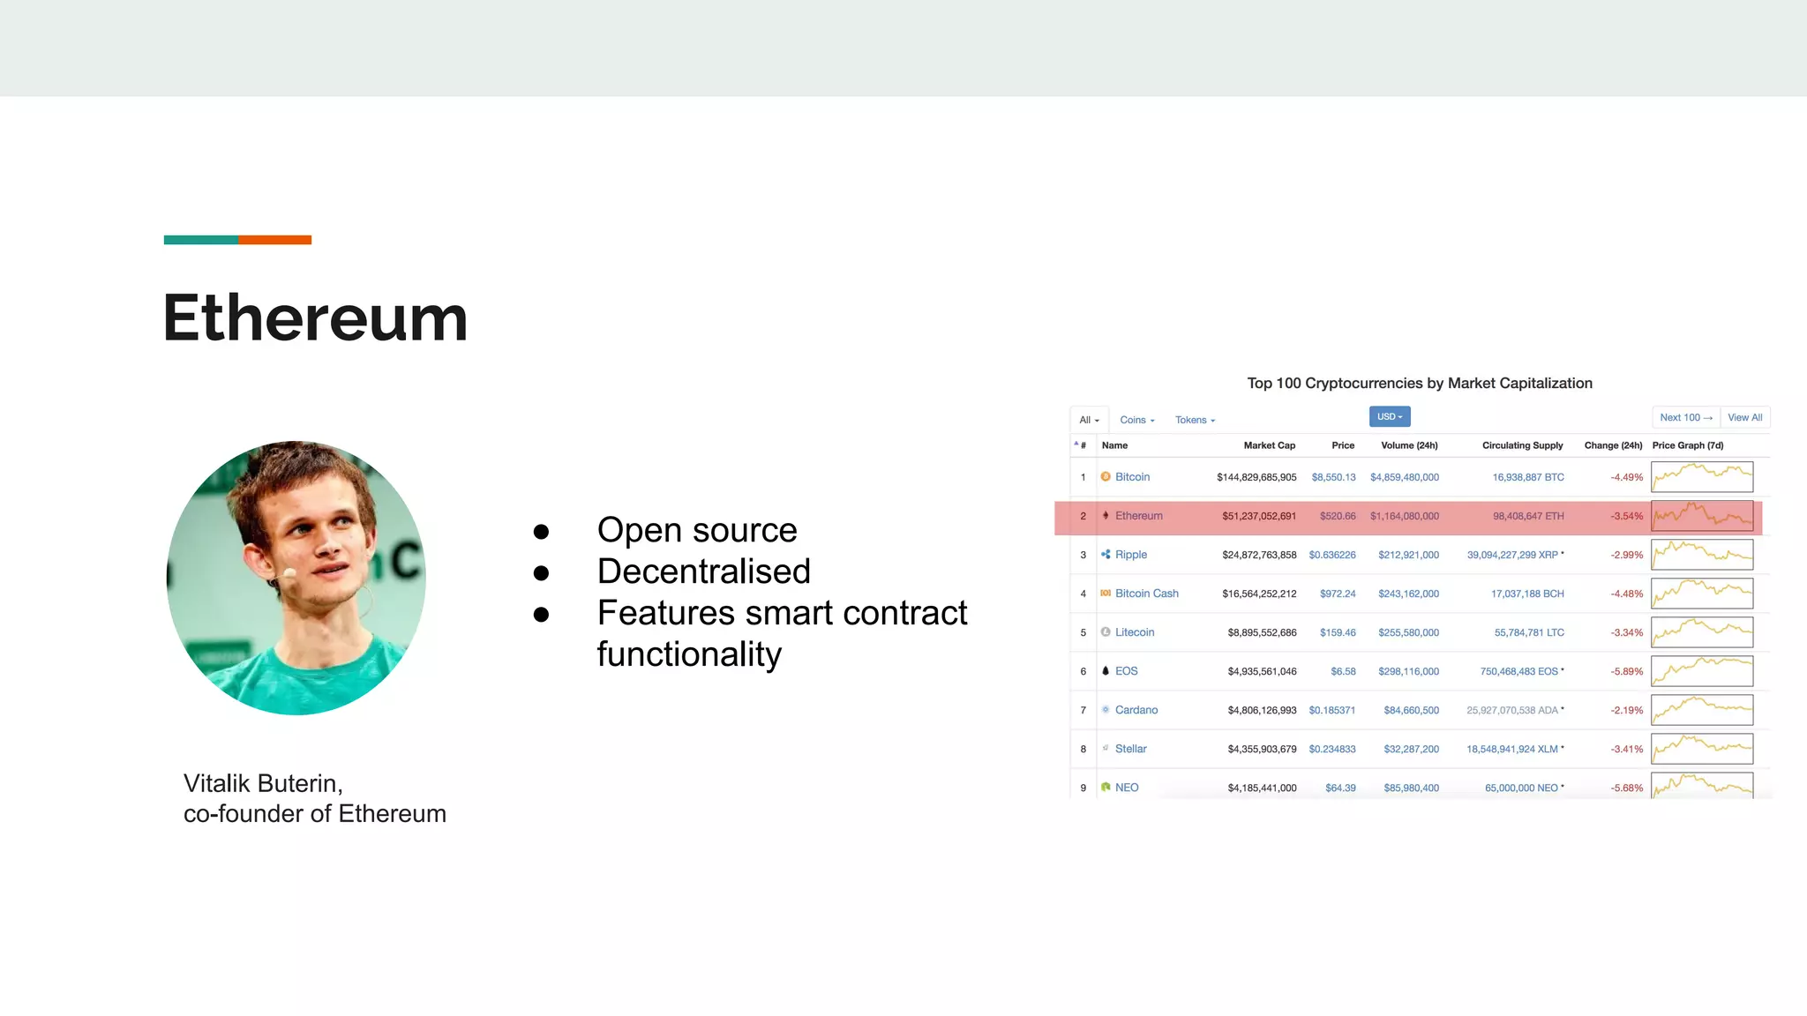Click the NEO green logo icon
The image size is (1807, 1016).
[1106, 788]
